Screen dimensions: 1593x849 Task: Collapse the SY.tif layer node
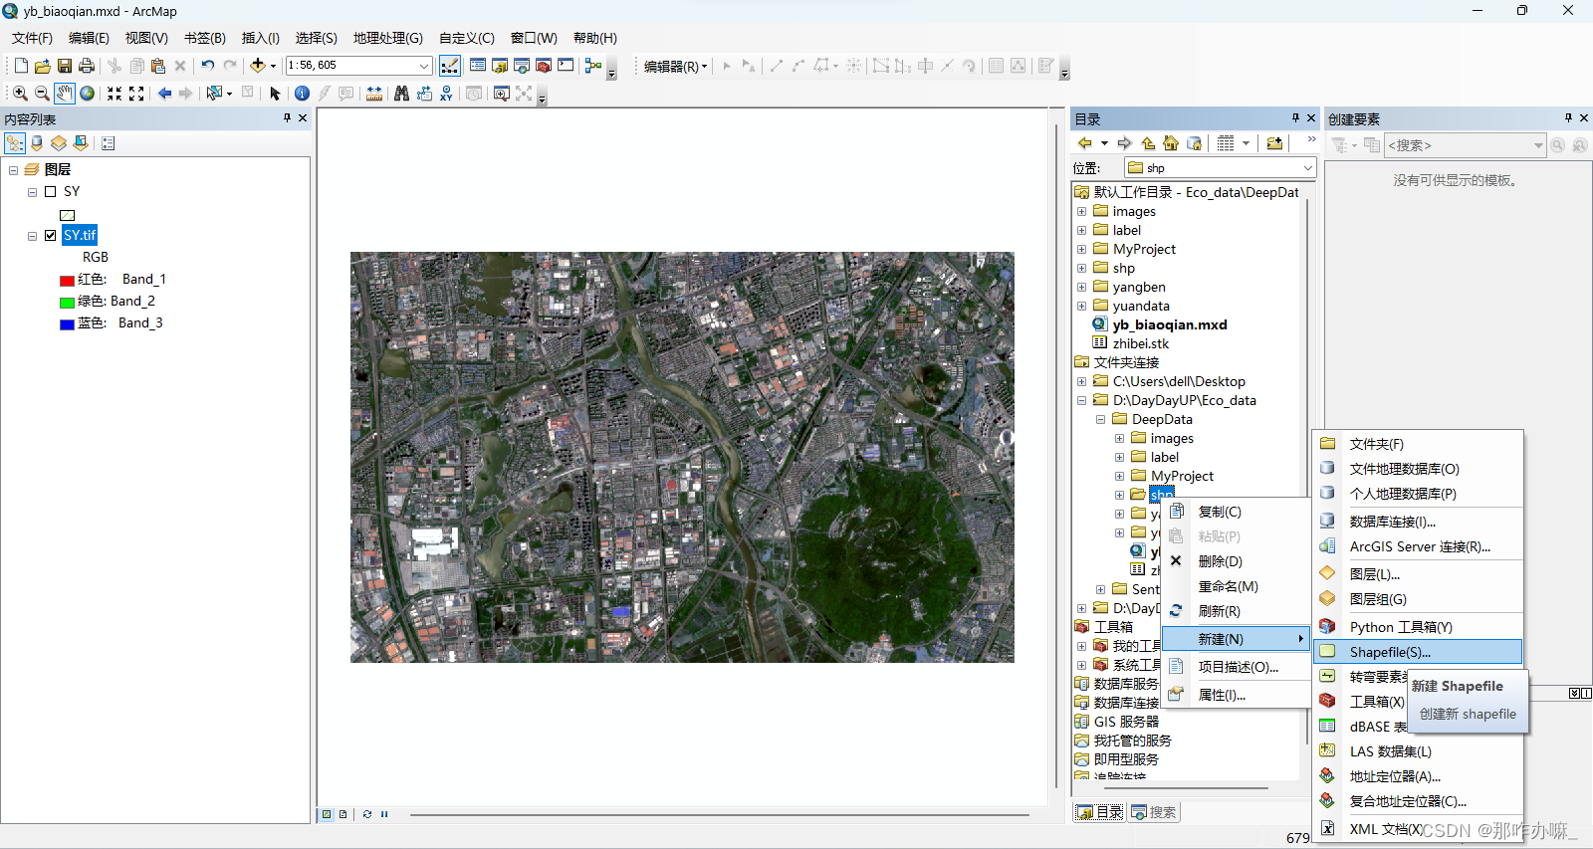(x=32, y=236)
